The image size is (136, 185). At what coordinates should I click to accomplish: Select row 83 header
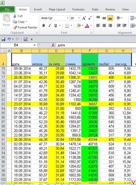pos(3,104)
